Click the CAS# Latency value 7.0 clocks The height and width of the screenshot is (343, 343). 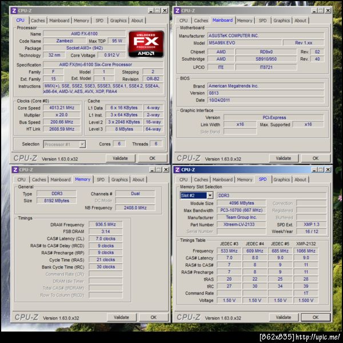(x=106, y=239)
